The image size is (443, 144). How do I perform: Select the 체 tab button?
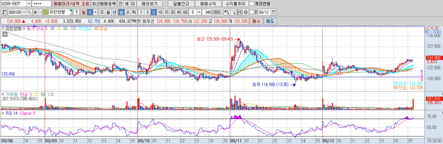[127, 4]
